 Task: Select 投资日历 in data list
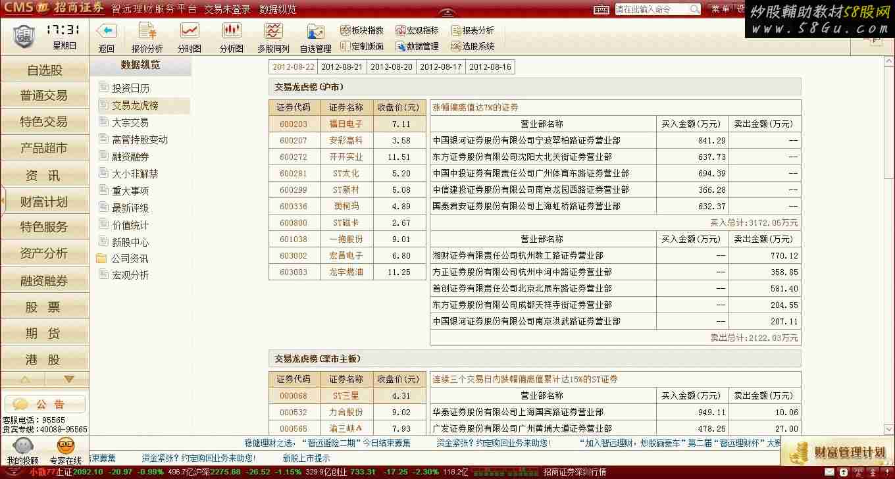130,88
